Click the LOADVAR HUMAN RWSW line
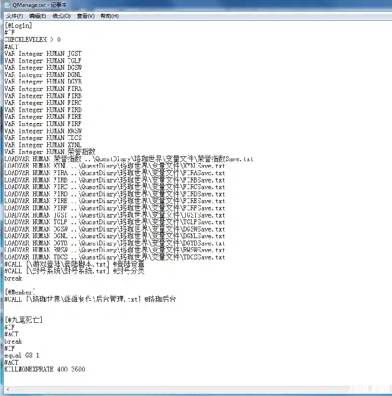Screen dimensions: 392x396 pyautogui.click(x=114, y=250)
